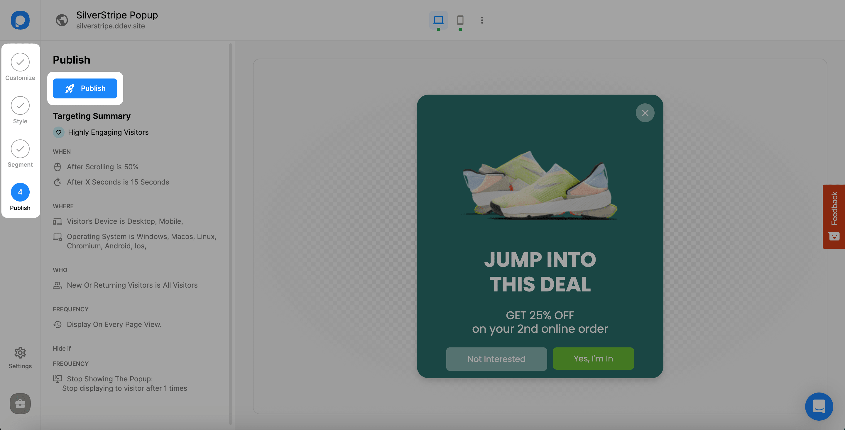The height and width of the screenshot is (430, 845).
Task: Click After X Seconds is 15 Seconds
Action: point(118,182)
